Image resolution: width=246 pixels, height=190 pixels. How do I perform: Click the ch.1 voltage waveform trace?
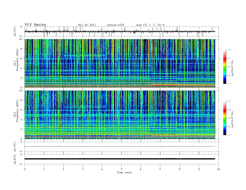120,31
